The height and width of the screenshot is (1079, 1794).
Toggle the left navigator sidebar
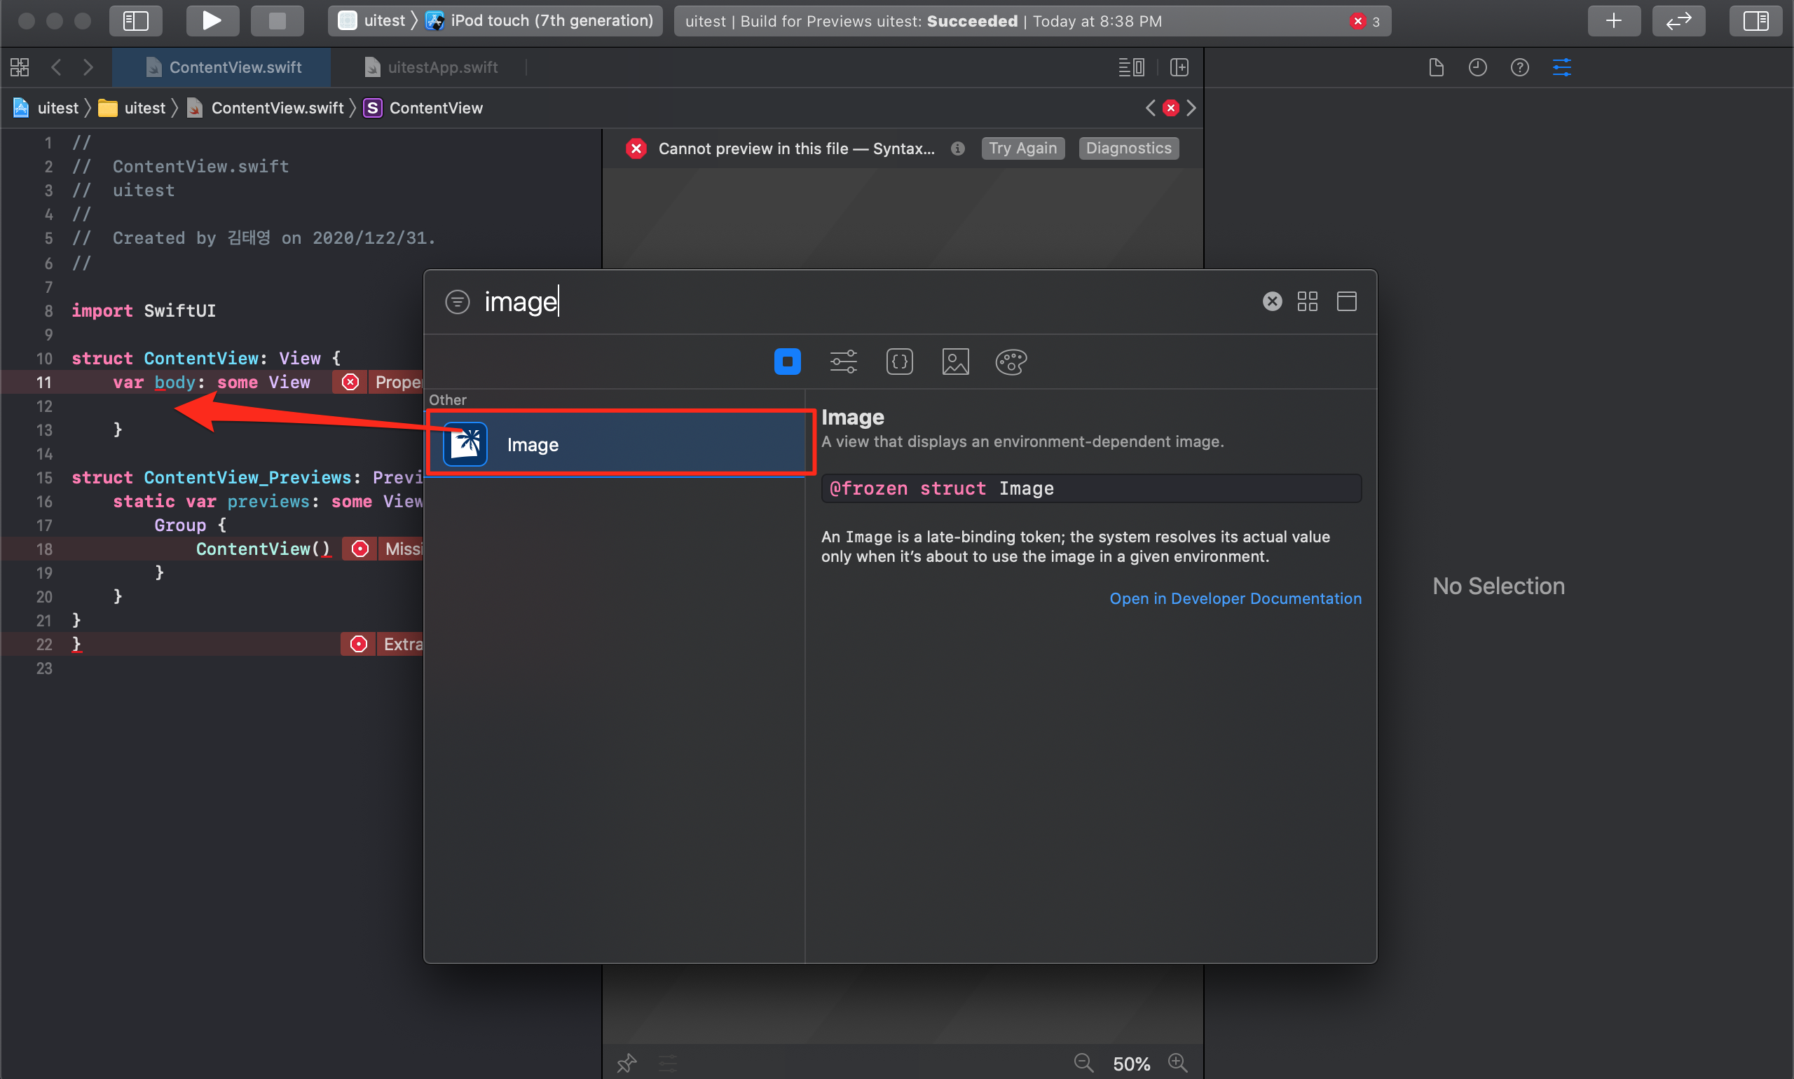[x=136, y=20]
